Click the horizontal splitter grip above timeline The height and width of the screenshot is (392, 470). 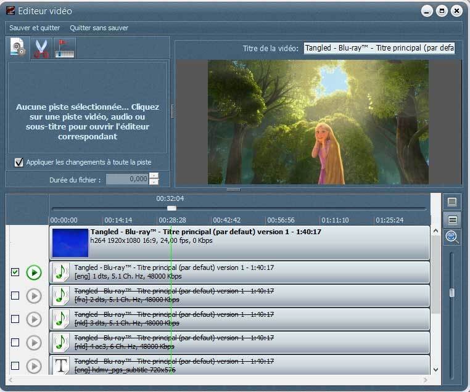(x=234, y=190)
